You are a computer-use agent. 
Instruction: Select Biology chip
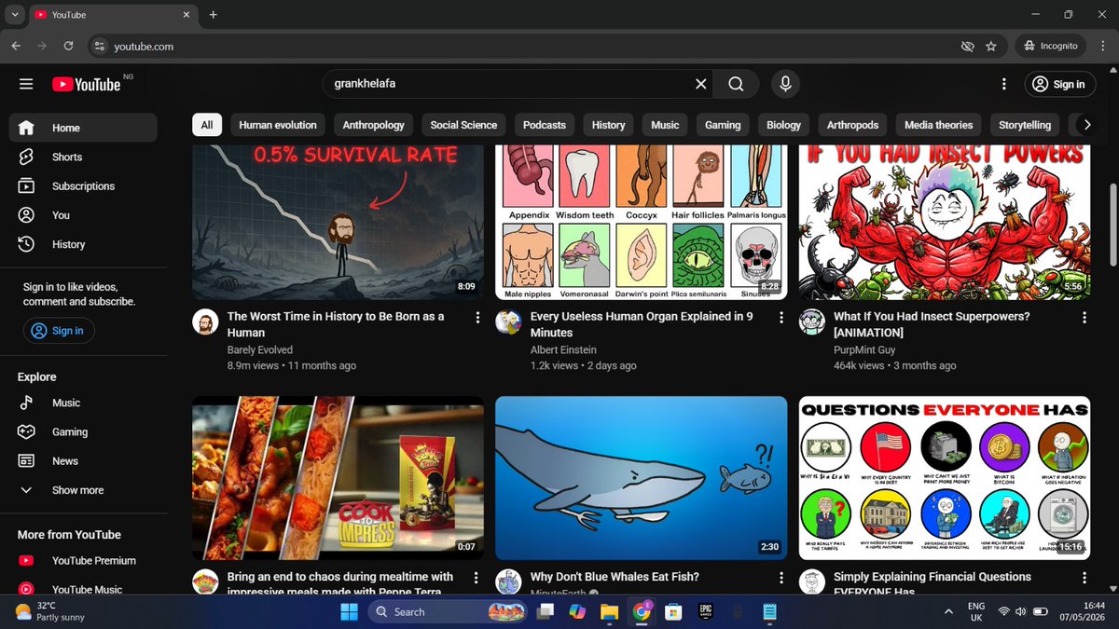point(783,125)
